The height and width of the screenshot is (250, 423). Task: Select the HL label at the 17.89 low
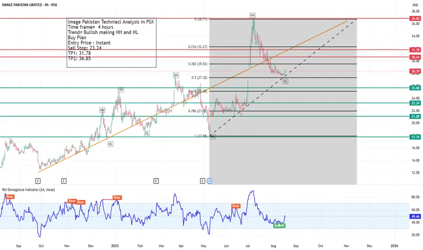coord(213,137)
